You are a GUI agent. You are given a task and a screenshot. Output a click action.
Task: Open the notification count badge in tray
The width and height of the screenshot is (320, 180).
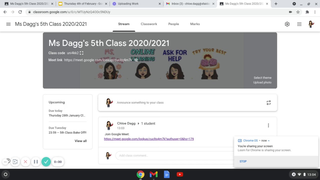point(294,174)
